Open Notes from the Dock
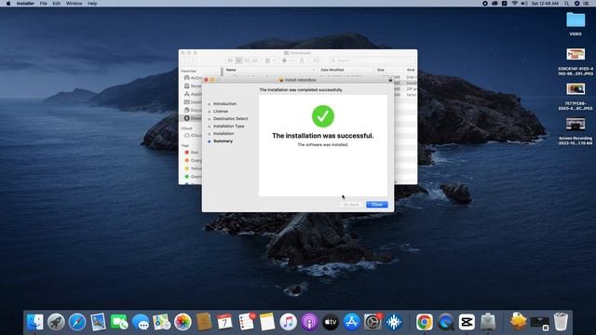596x335 pixels. [267, 322]
